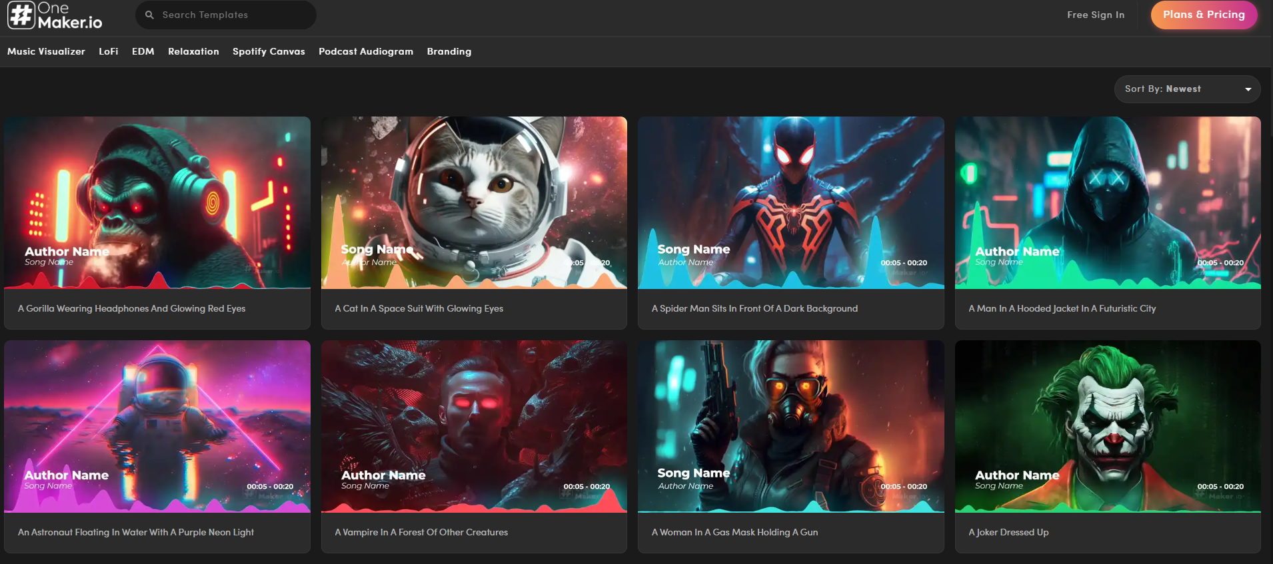Select the LoFi category tab
1273x564 pixels.
109,51
